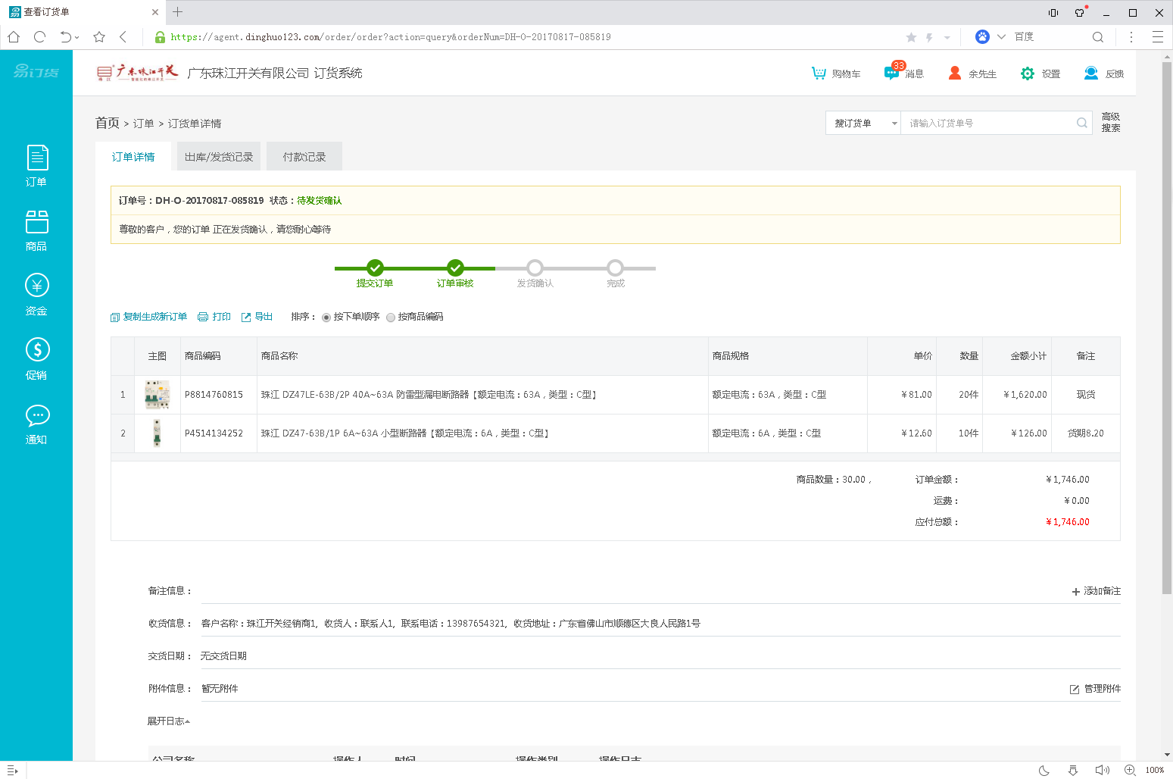1173x779 pixels.
Task: Open 促销 promotions in sidebar
Action: [x=36, y=358]
